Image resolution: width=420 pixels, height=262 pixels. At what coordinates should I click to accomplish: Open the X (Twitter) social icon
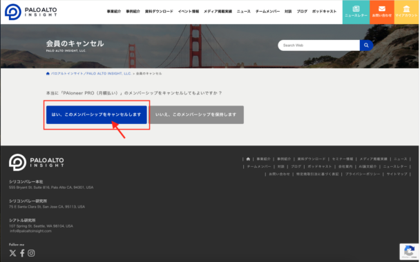[x=12, y=253]
